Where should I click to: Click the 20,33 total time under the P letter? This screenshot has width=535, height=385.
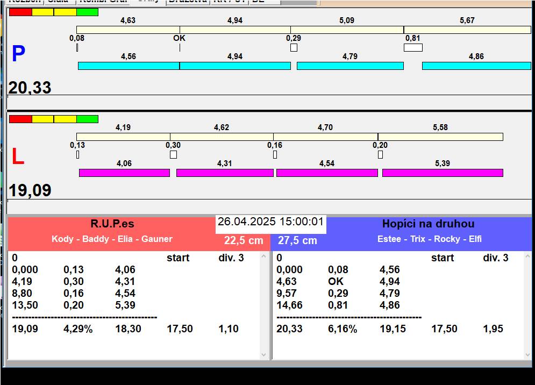click(30, 87)
